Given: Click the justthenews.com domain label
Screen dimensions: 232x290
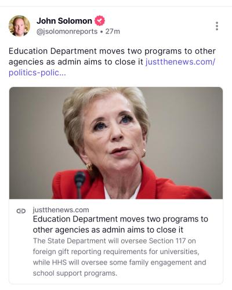Looking at the screenshot, I should click(x=61, y=210).
